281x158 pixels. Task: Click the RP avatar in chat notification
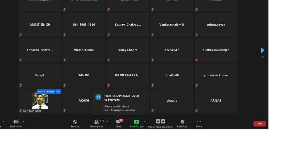(x=98, y=97)
